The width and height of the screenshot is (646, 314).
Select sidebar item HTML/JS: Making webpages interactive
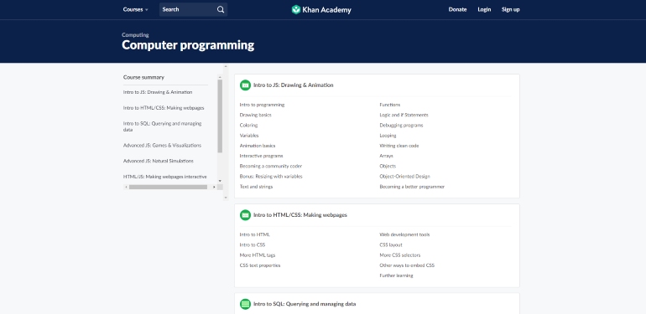point(164,177)
